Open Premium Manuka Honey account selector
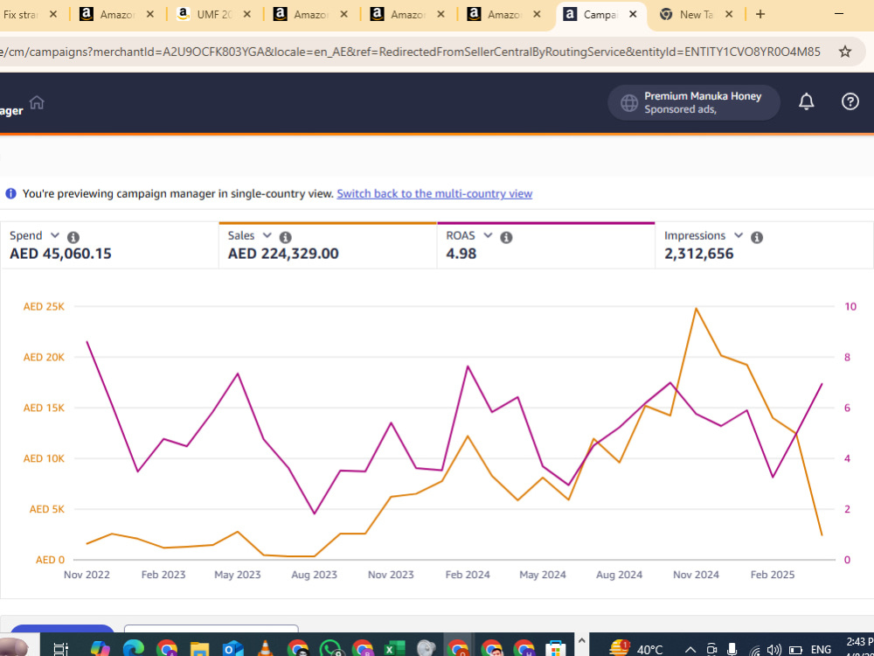Viewport: 874px width, 656px height. (x=693, y=102)
